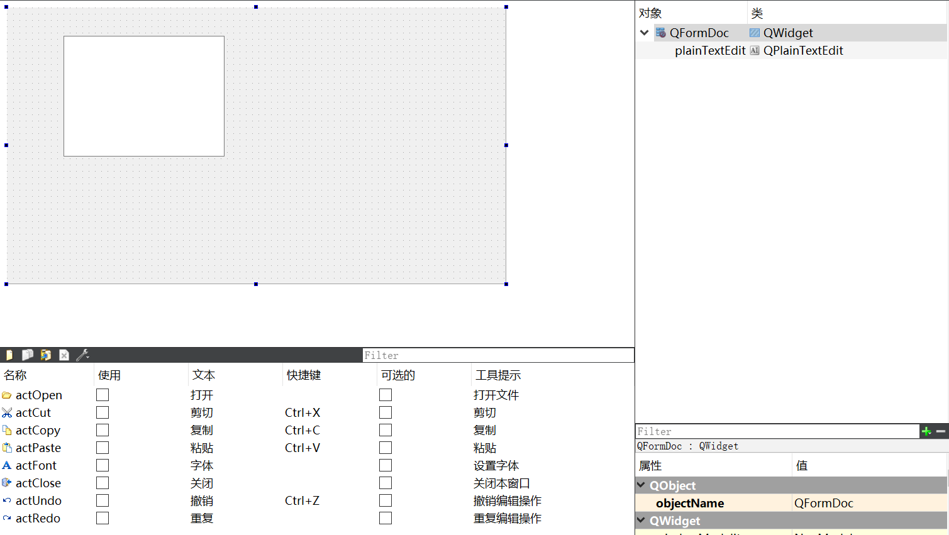This screenshot has width=949, height=535.
Task: Click the 值 column header in the property editor
Action: (869, 466)
